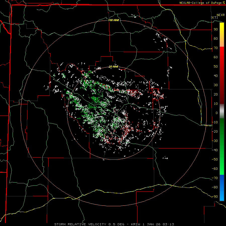Click the NEXR label above the color scale
The height and width of the screenshot is (226, 226).
(x=220, y=15)
